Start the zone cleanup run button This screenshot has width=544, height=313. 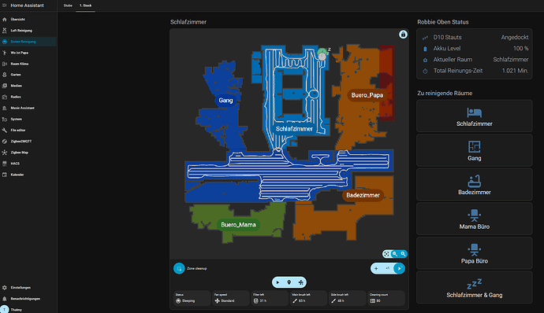[399, 268]
